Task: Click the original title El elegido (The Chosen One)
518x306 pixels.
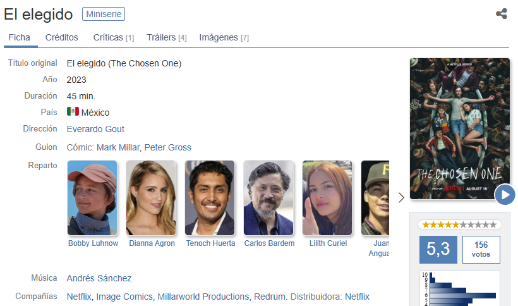Action: point(124,63)
